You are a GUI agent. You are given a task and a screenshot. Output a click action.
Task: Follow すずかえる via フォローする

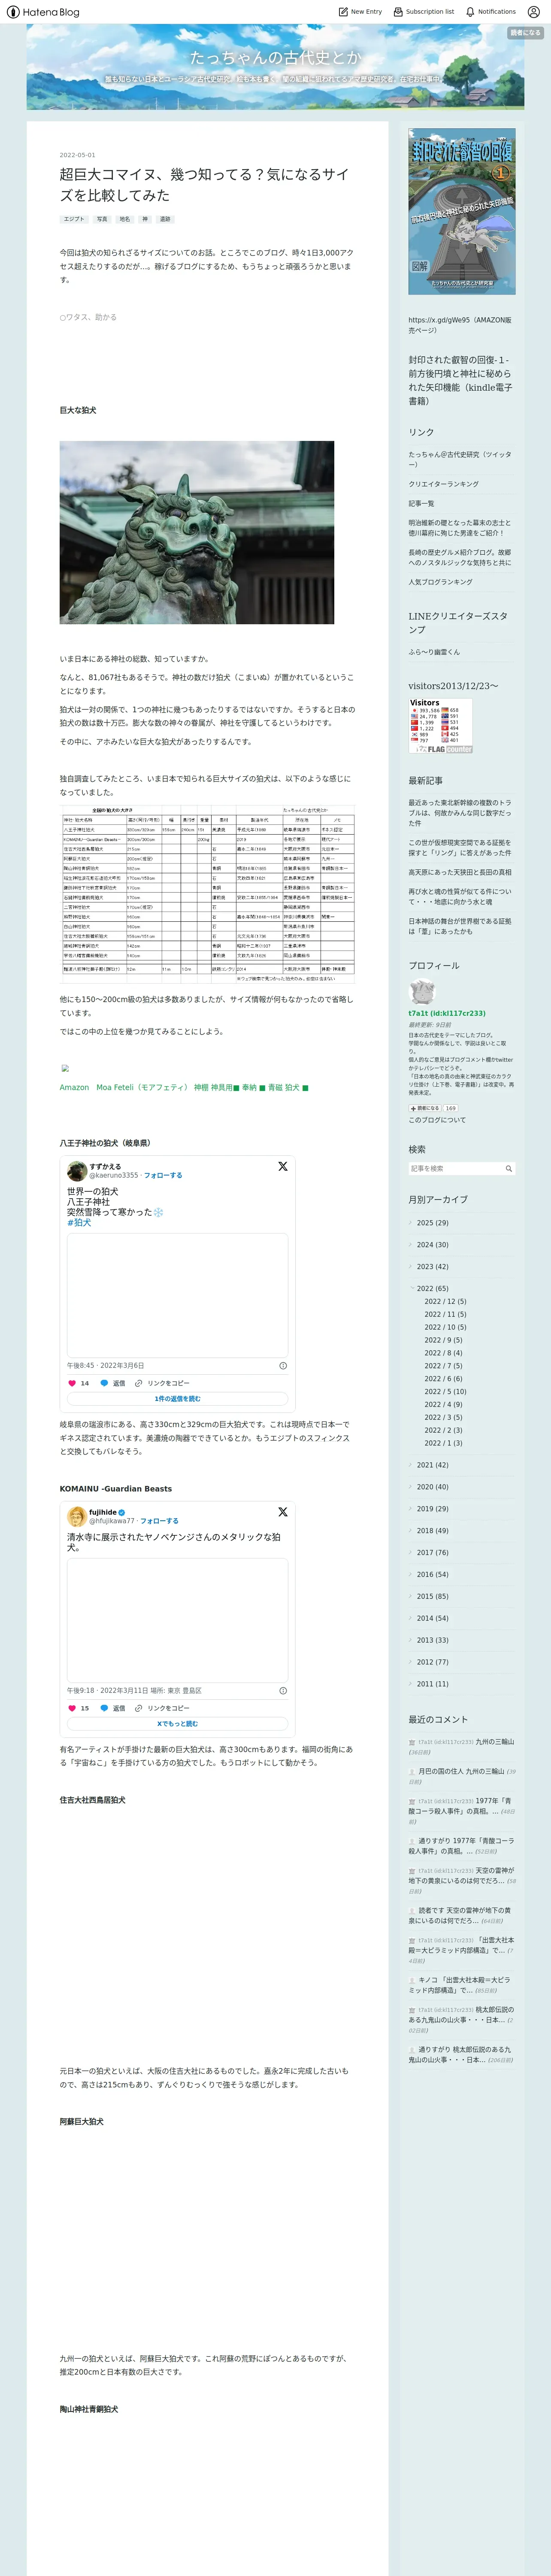pyautogui.click(x=163, y=1175)
